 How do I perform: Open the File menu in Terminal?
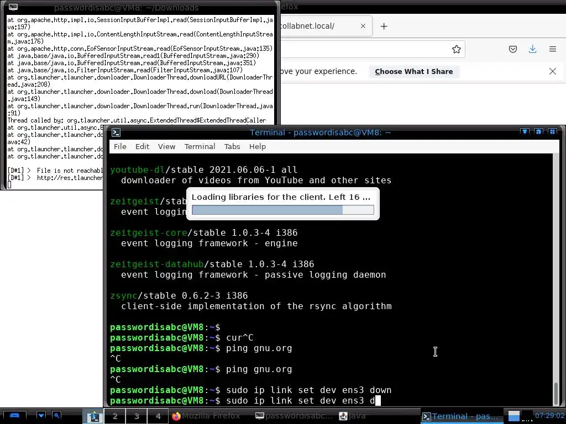(120, 146)
